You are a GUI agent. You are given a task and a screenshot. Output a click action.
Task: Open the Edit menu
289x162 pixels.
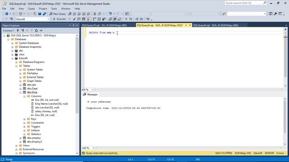12,9
